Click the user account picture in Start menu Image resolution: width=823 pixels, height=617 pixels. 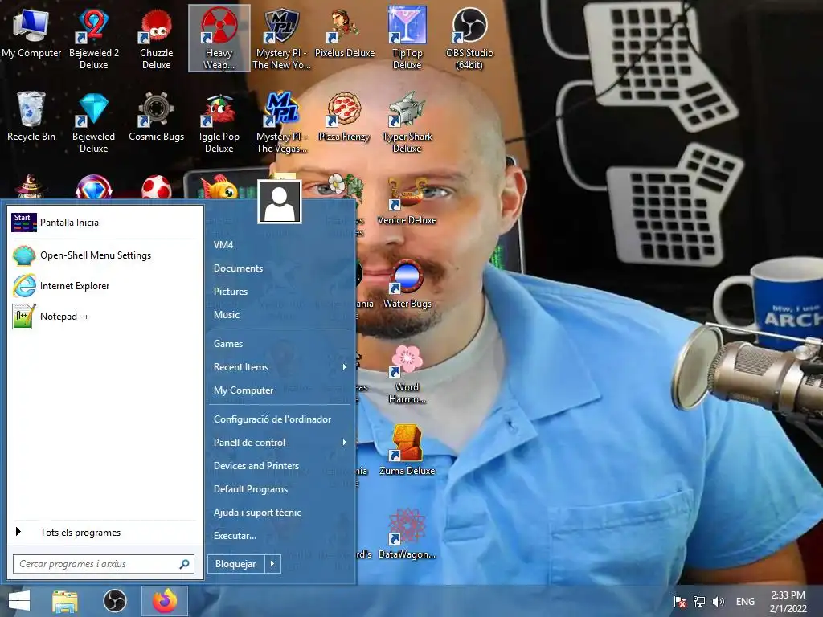(x=280, y=202)
